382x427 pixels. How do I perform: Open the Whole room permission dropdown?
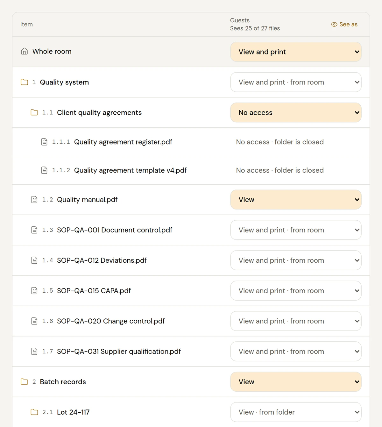296,52
